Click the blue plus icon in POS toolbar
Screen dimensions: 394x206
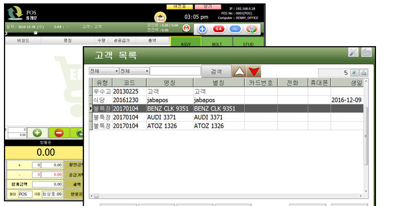pyautogui.click(x=202, y=29)
